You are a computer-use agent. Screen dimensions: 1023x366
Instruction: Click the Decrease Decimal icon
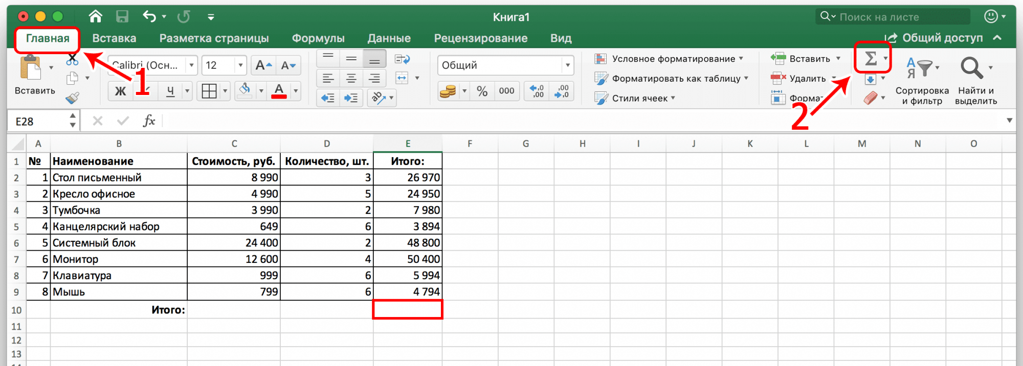coord(561,91)
